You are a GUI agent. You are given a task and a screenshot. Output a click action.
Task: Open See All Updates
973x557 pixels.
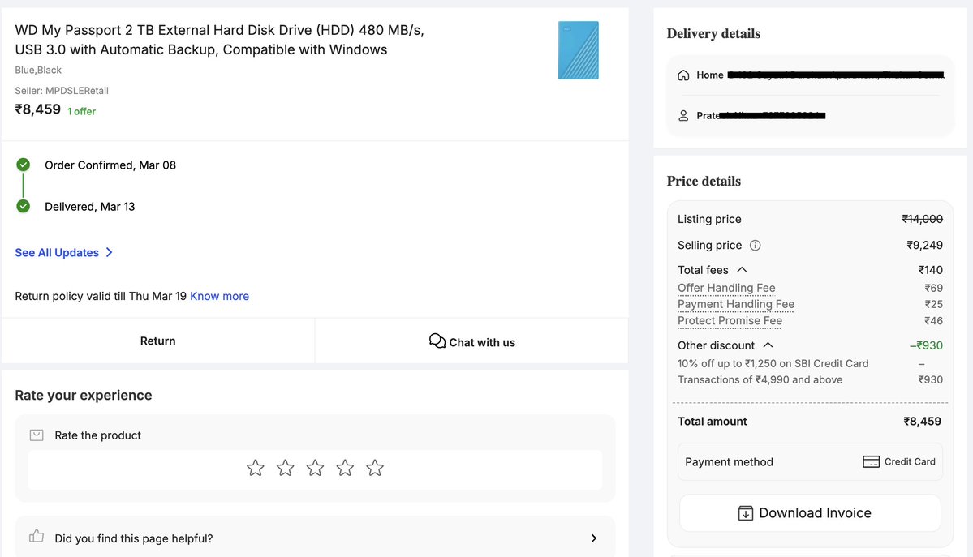pyautogui.click(x=64, y=252)
